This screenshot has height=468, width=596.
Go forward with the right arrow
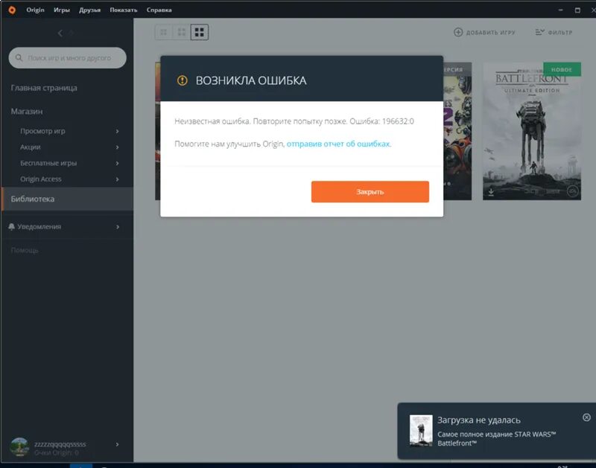[x=72, y=33]
